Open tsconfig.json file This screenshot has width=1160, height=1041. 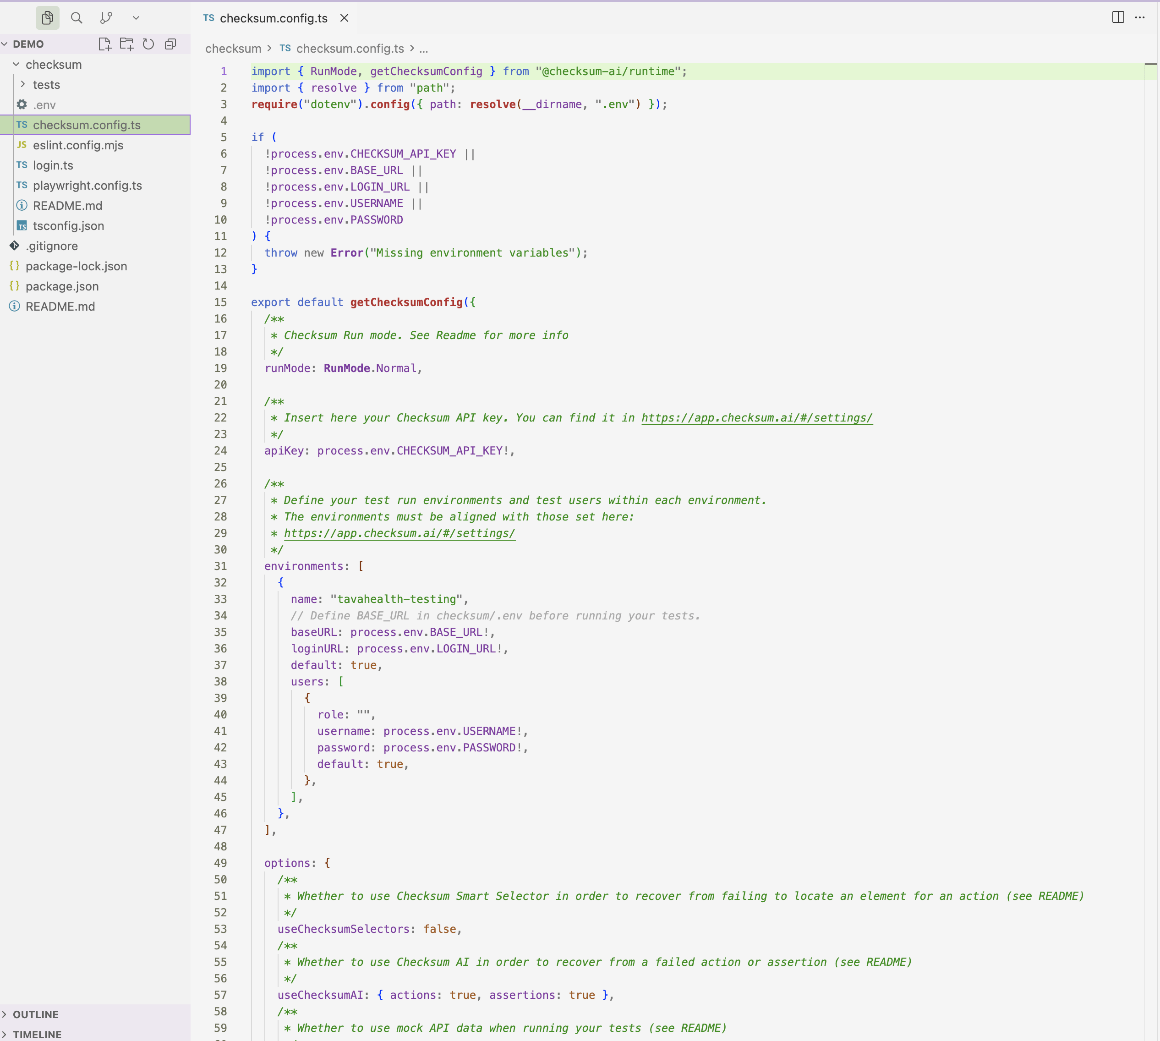[x=95, y=226]
